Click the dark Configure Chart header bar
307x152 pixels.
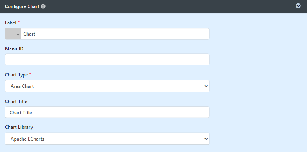tap(153, 6)
